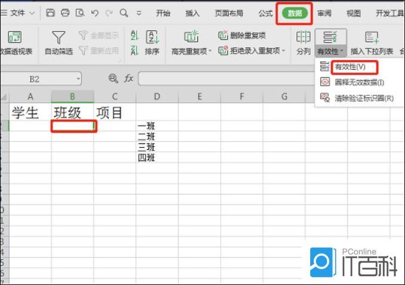Click the Save icon in quick toolbar
405x285 pixels.
tap(50, 12)
